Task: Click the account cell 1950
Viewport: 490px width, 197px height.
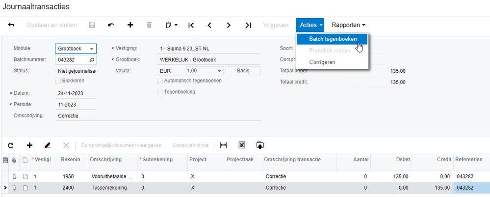Action: (74, 177)
